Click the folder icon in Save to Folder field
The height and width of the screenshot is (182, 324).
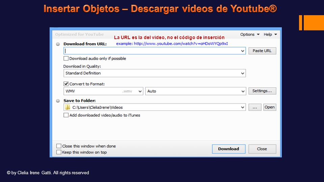[67, 107]
